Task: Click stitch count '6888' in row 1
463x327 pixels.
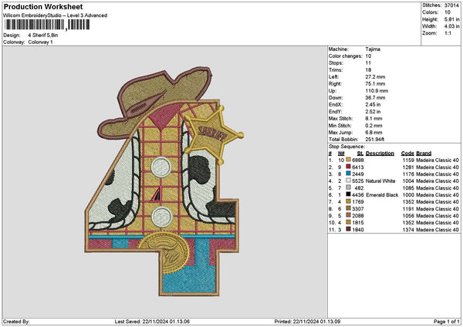Action: 358,160
